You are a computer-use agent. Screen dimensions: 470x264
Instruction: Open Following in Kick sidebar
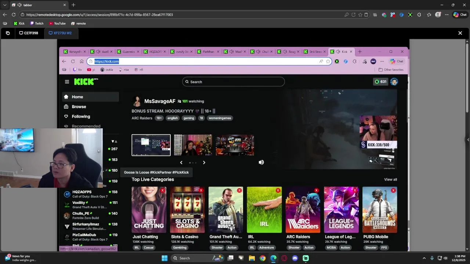[90, 117]
